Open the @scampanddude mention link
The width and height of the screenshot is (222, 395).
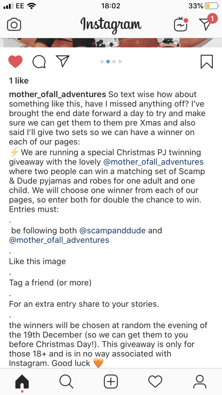pos(112,231)
